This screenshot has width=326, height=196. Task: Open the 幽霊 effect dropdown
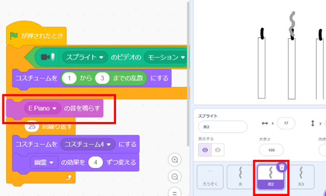[x=44, y=162]
